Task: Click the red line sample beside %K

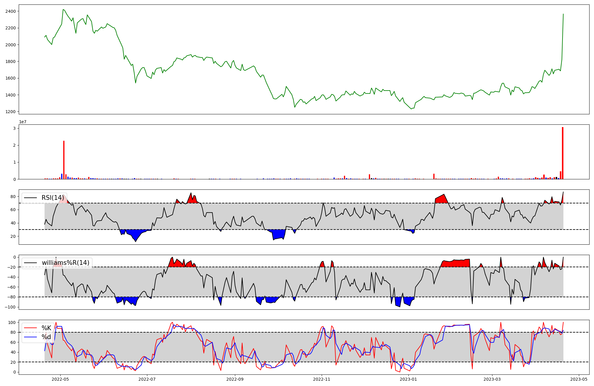Action: coord(31,328)
